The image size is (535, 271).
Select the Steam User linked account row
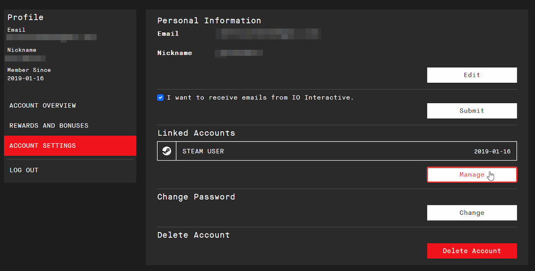coord(312,151)
